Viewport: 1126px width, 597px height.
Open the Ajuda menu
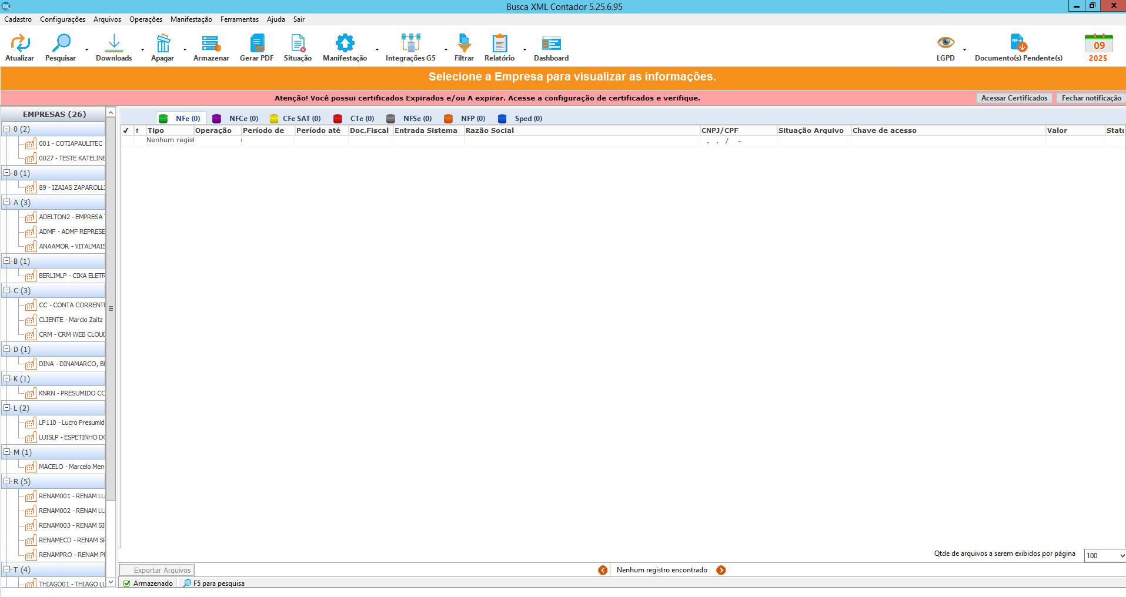pos(276,19)
